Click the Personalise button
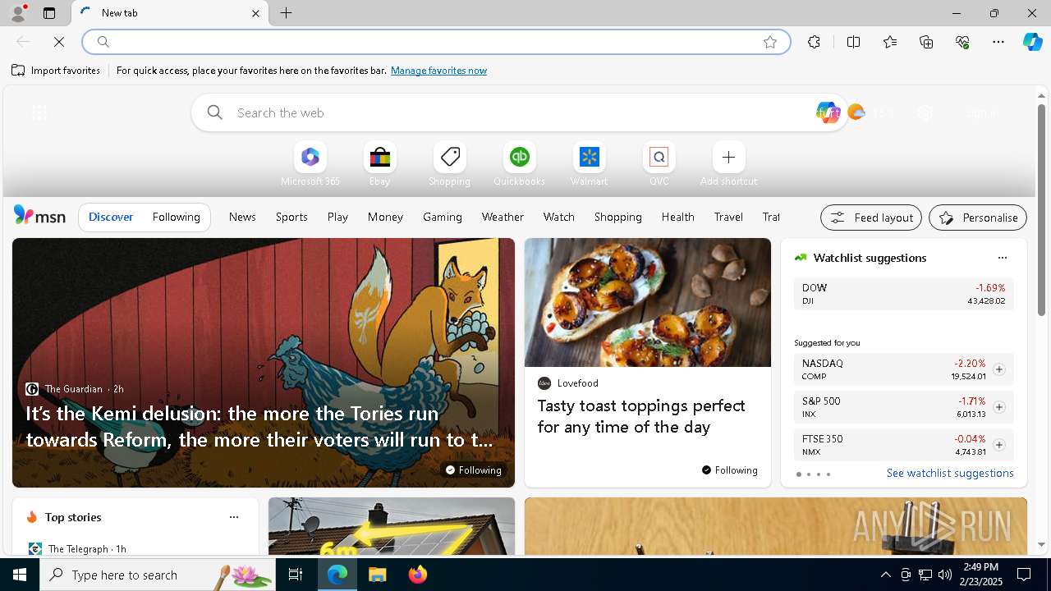 [978, 218]
